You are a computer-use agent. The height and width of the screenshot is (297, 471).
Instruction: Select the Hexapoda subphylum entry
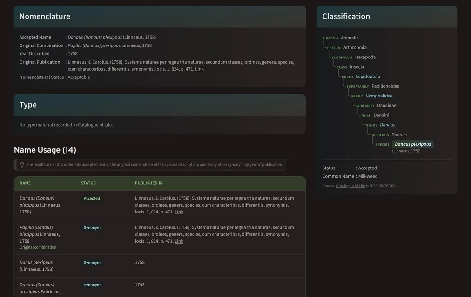[365, 57]
